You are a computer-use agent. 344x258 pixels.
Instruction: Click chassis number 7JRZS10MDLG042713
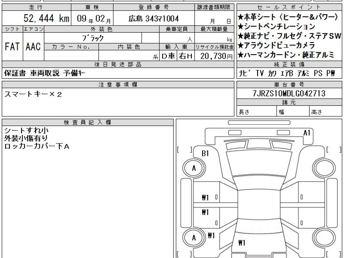point(289,93)
